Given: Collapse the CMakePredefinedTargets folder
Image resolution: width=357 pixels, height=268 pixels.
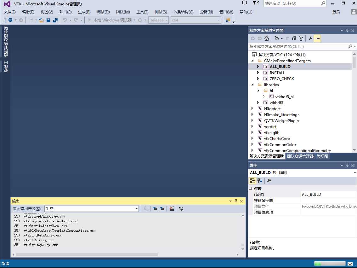Looking at the screenshot, I should click(x=252, y=61).
